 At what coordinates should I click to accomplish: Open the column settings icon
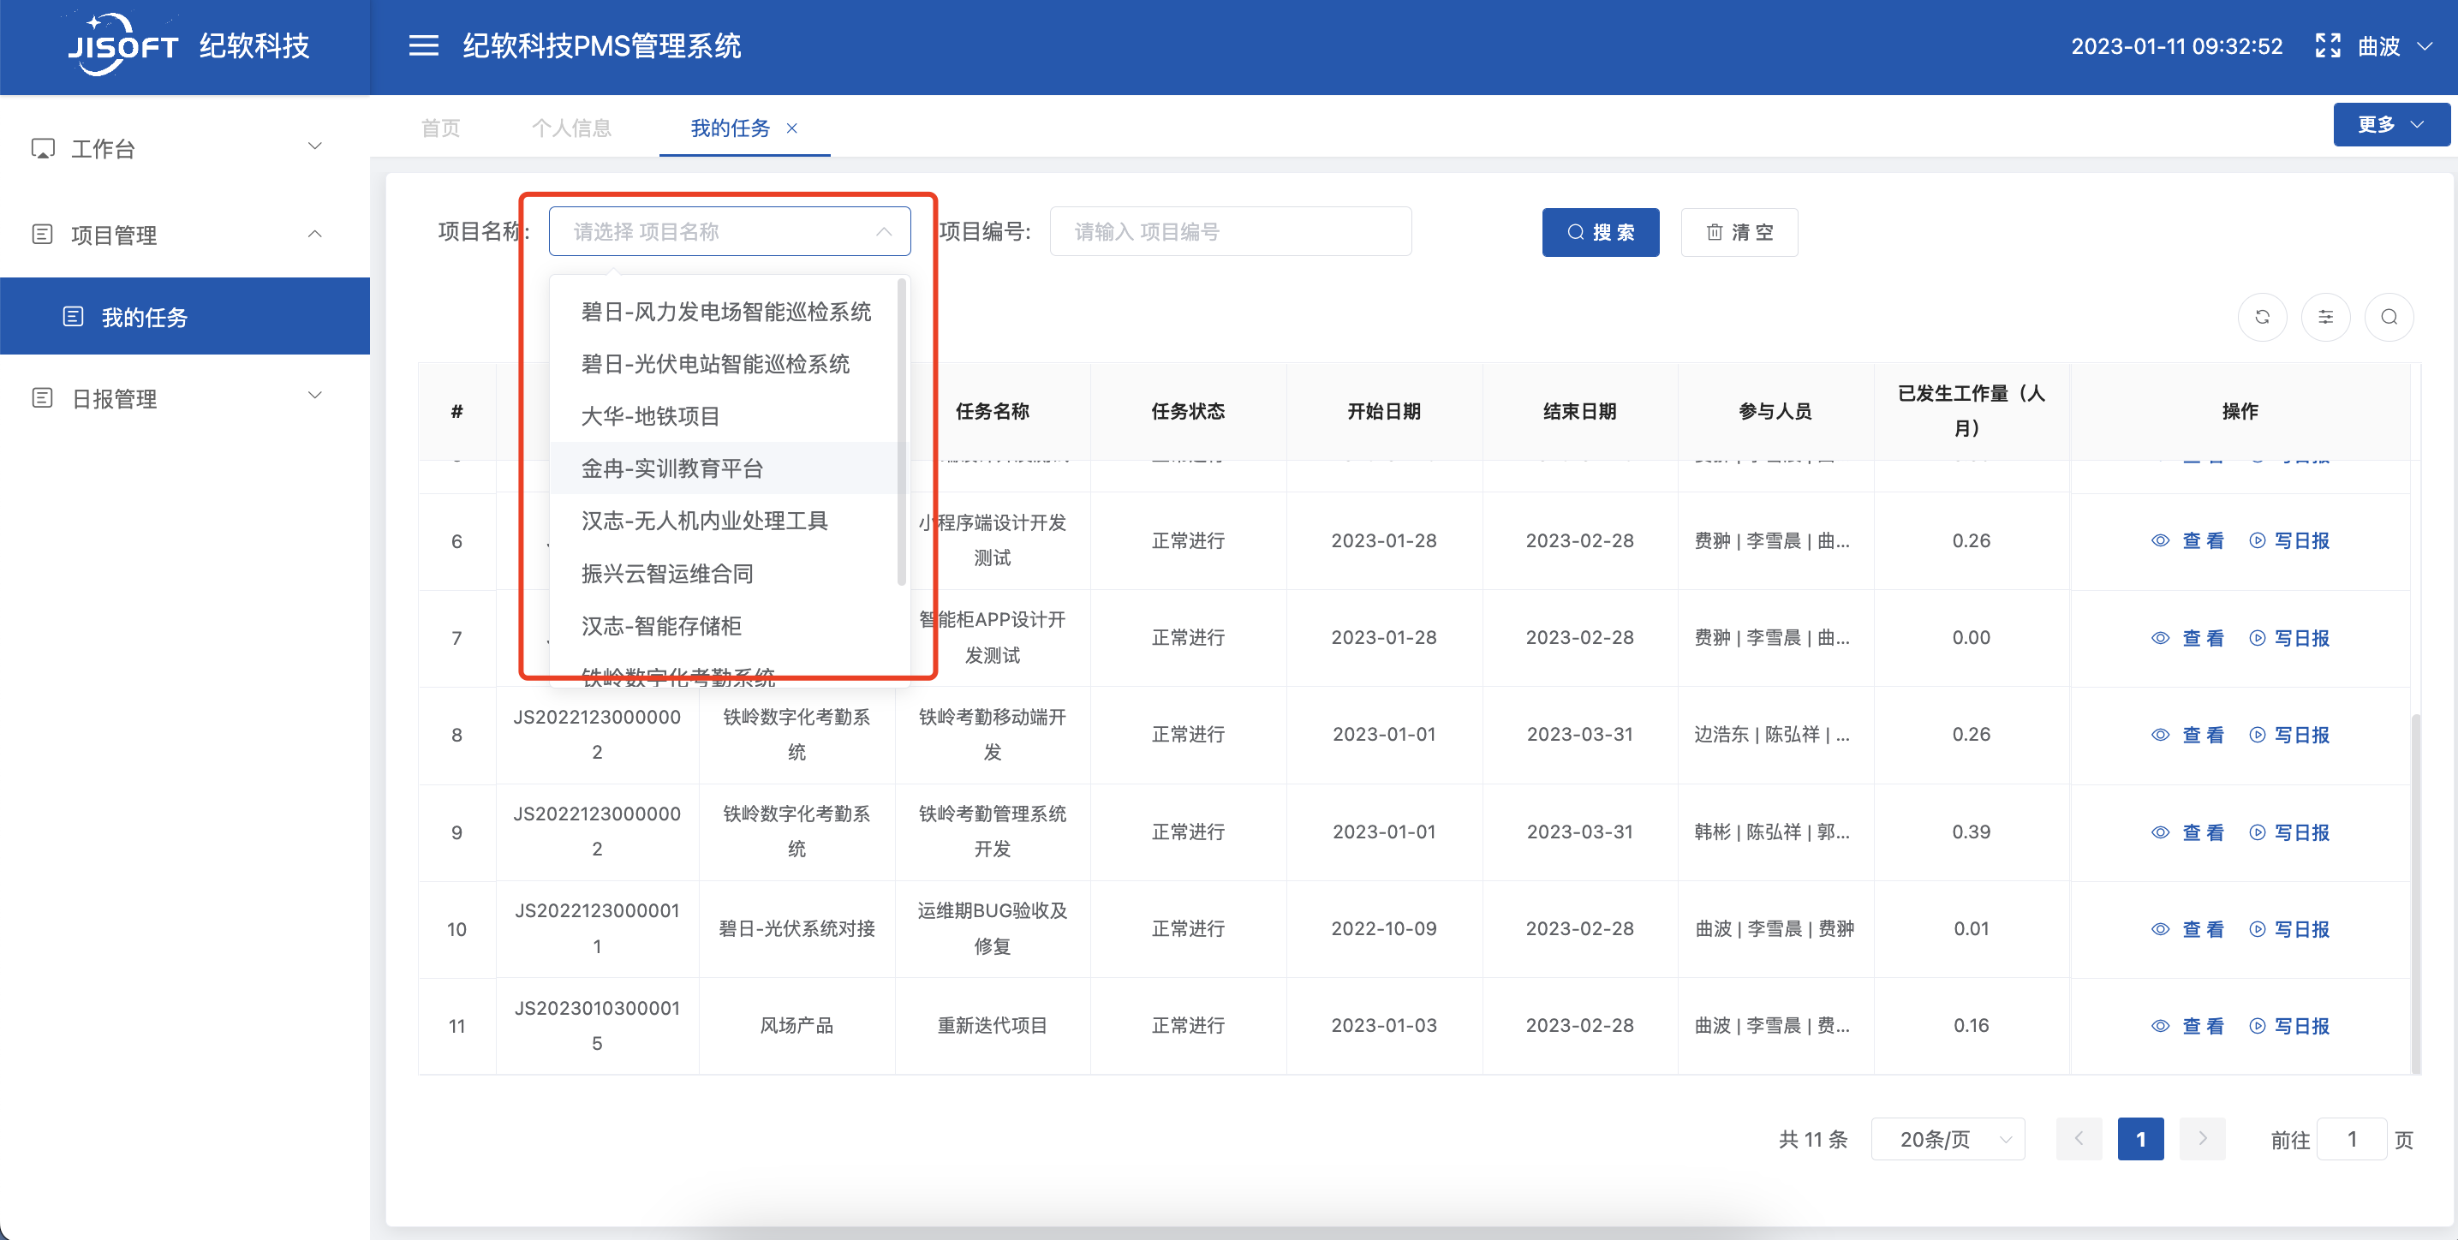[x=2325, y=317]
